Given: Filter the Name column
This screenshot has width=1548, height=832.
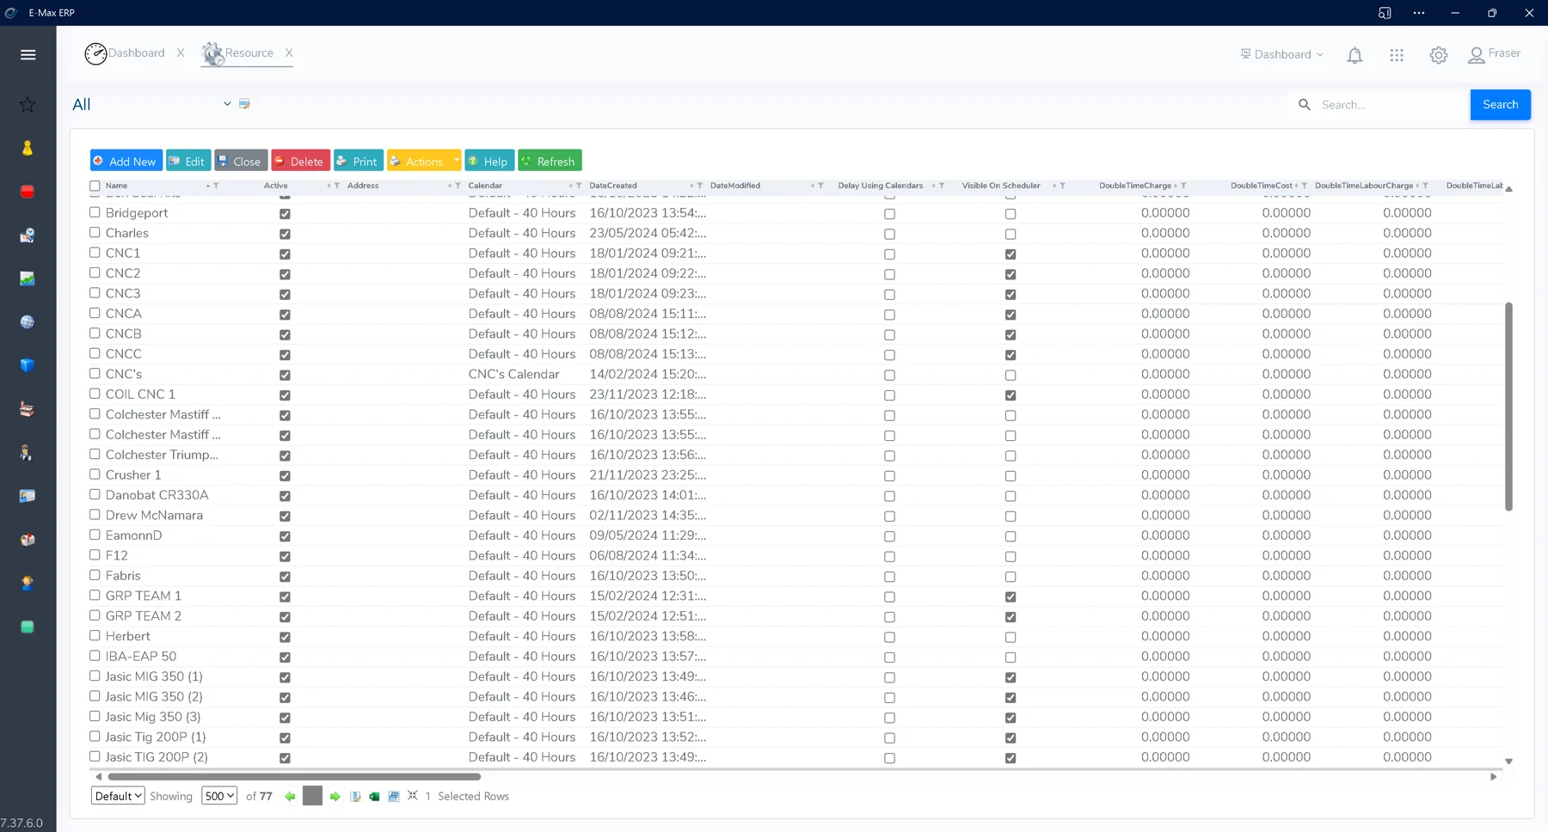Looking at the screenshot, I should [x=216, y=186].
